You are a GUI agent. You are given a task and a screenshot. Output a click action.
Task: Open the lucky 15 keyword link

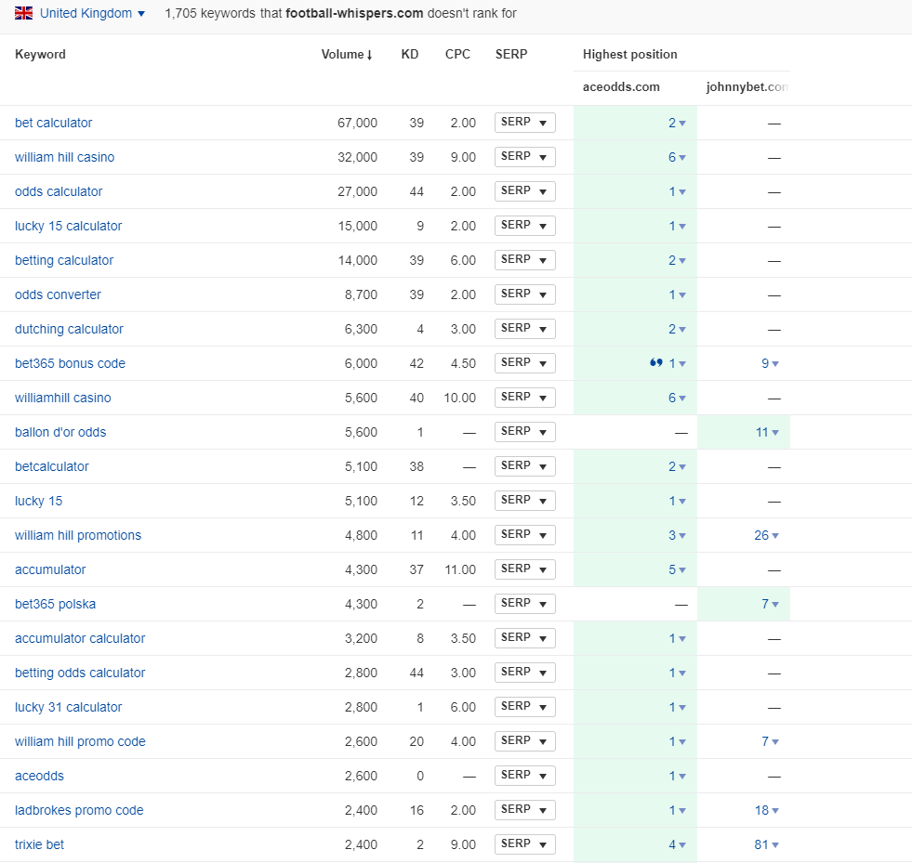click(x=38, y=501)
